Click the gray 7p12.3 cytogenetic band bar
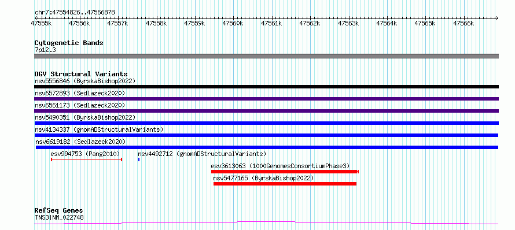Image resolution: width=515 pixels, height=230 pixels. point(266,56)
